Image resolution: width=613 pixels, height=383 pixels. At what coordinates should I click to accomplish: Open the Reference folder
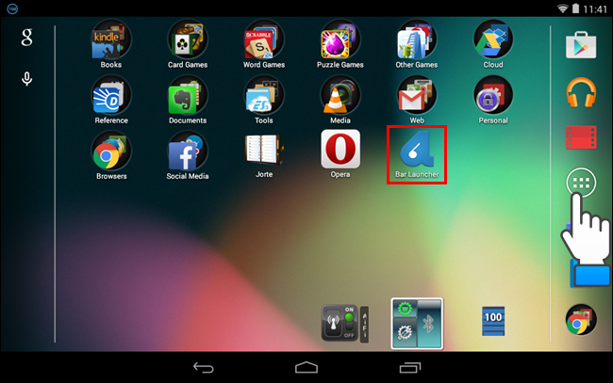(x=111, y=96)
